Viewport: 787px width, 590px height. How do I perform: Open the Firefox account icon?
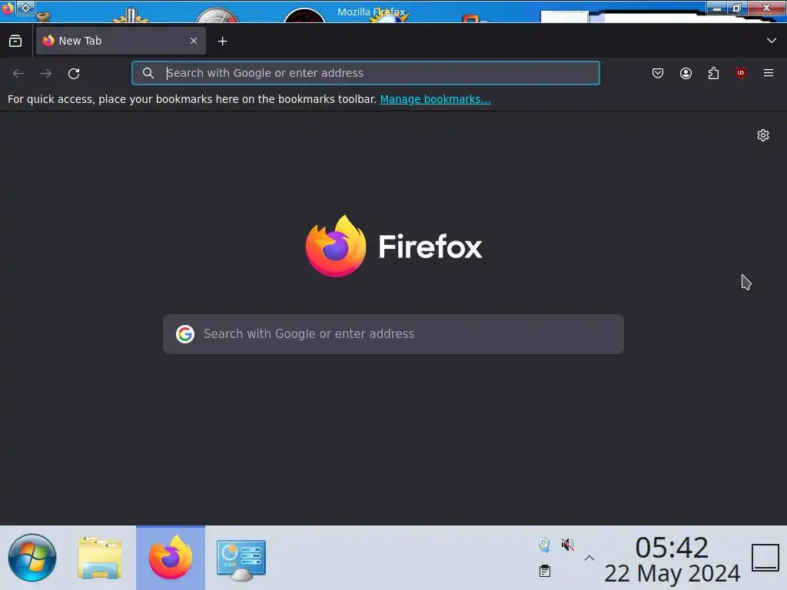(686, 73)
